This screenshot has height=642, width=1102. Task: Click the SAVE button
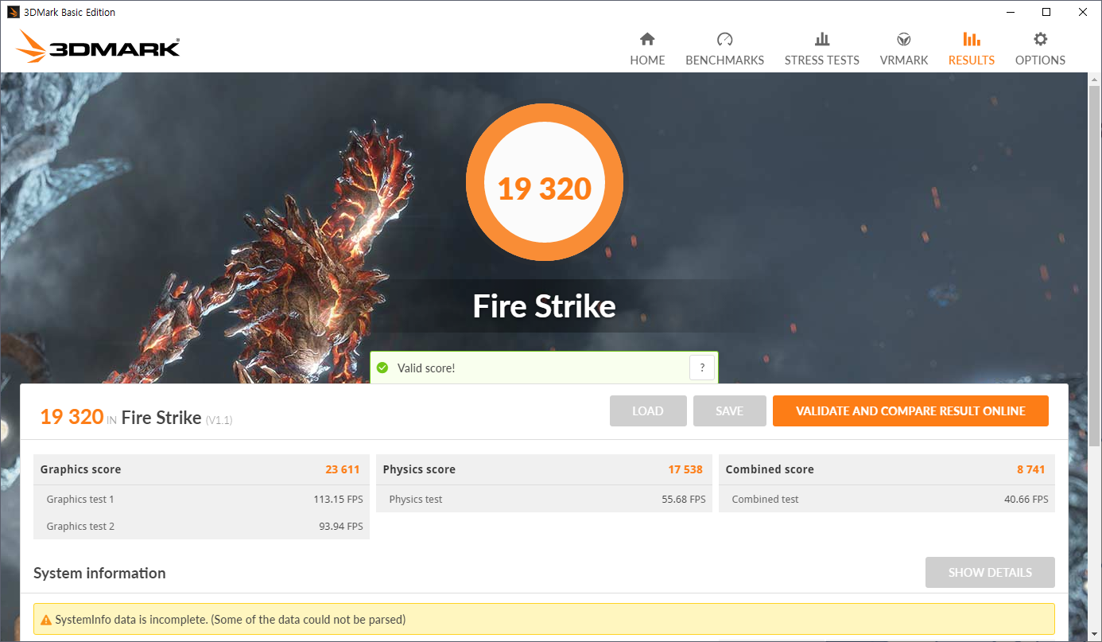coord(729,411)
